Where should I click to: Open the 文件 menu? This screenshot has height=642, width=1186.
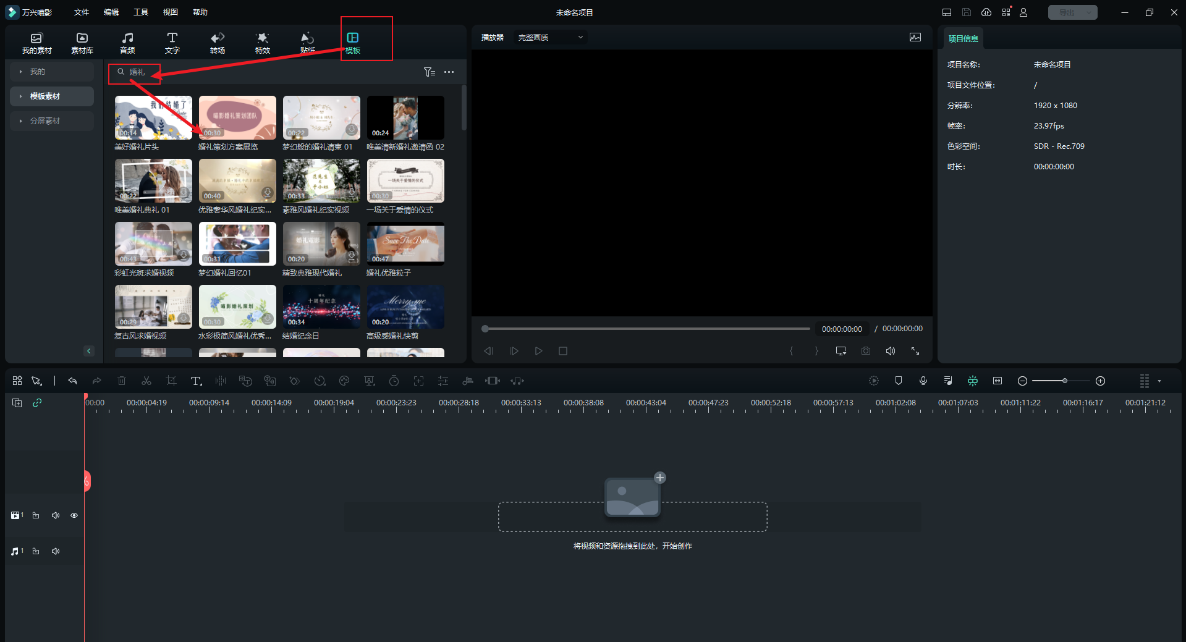pyautogui.click(x=82, y=12)
